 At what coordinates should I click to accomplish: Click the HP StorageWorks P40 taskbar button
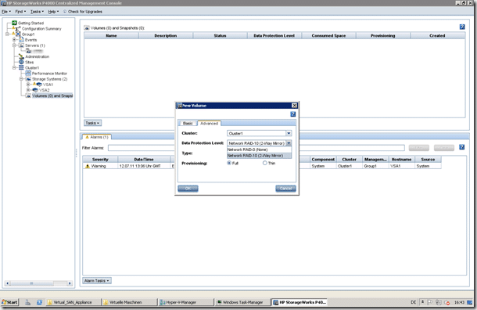(x=299, y=302)
